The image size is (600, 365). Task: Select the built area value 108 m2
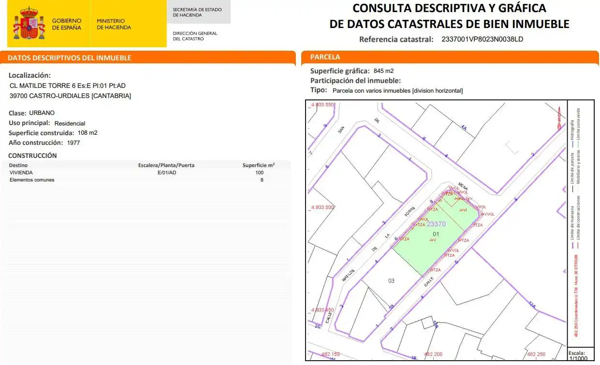click(x=88, y=133)
